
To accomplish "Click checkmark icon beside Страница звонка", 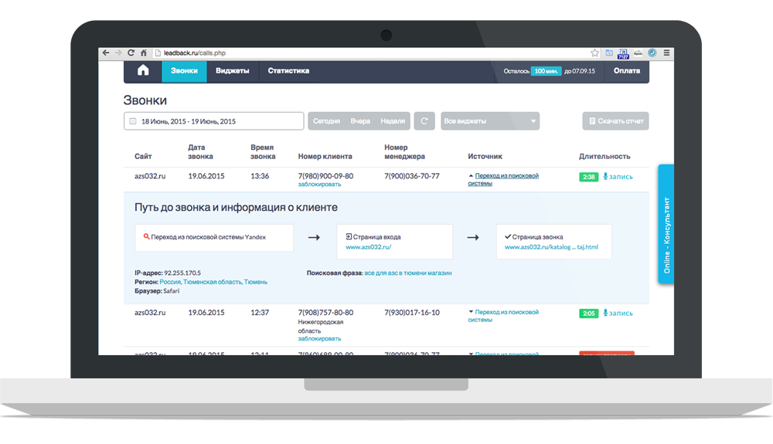I will [508, 236].
